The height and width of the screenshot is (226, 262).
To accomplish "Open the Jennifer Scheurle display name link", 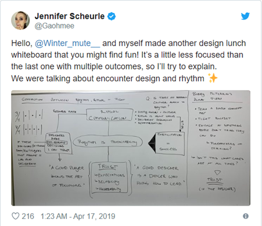I will tap(70, 16).
